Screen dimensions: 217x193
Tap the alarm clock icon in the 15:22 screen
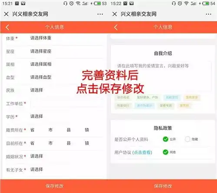pyautogui.click(x=180, y=3)
